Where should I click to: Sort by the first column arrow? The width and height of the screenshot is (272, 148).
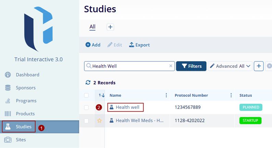[x=101, y=95]
